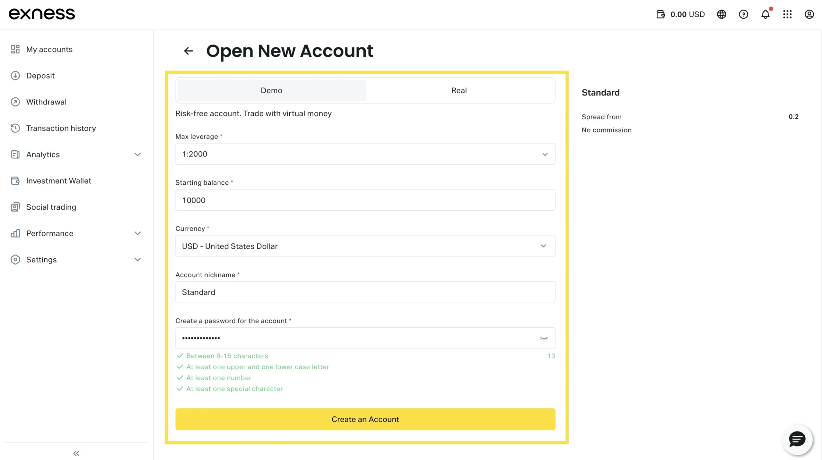Switch to the Real account tab
Viewport: 822px width, 460px height.
click(x=459, y=90)
